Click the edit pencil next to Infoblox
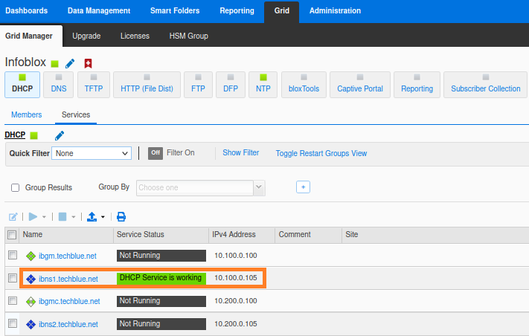The height and width of the screenshot is (336, 529). pyautogui.click(x=71, y=64)
